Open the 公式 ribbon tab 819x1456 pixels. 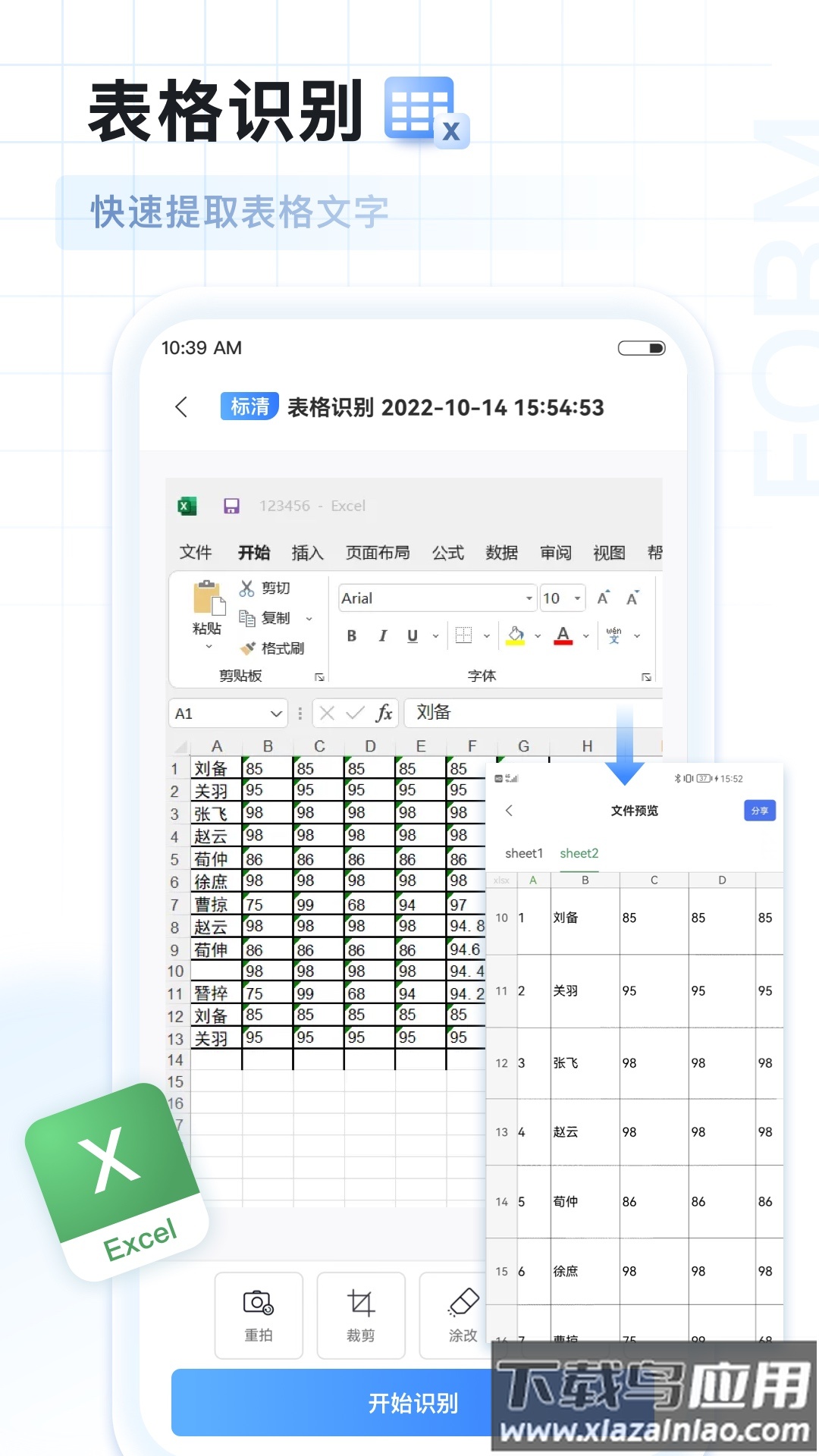tap(448, 553)
